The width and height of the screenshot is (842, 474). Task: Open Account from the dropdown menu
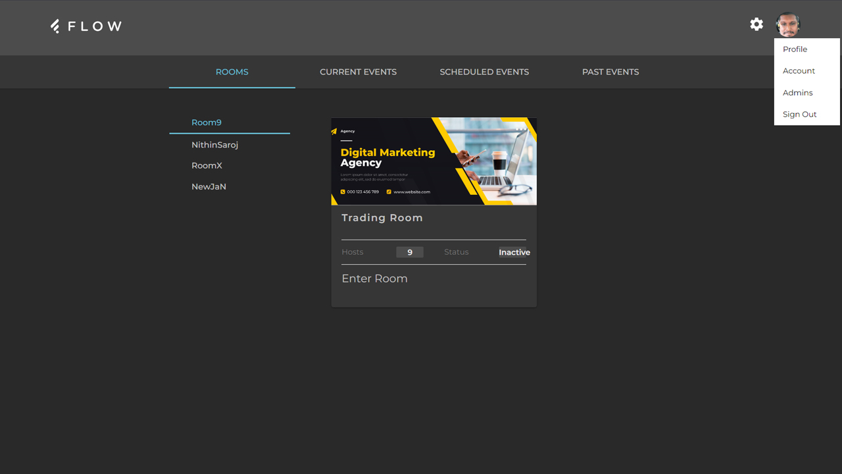pos(799,71)
